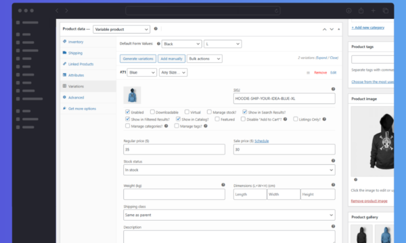Click the sale price Schedule link
This screenshot has height=243, width=406.
(261, 141)
